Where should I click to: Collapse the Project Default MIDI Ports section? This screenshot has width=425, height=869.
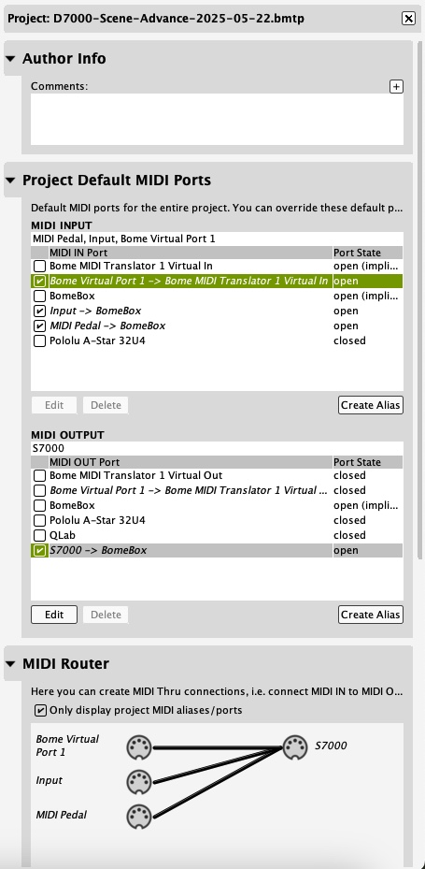tap(10, 181)
